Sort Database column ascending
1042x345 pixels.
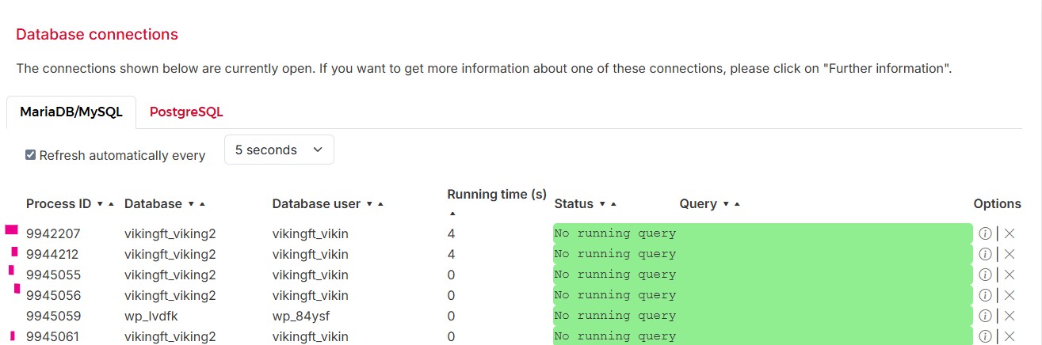202,204
